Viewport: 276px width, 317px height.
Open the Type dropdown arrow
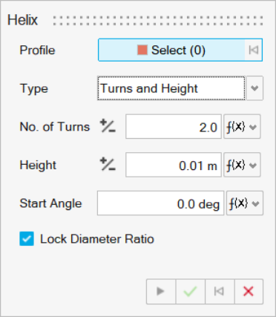(254, 88)
